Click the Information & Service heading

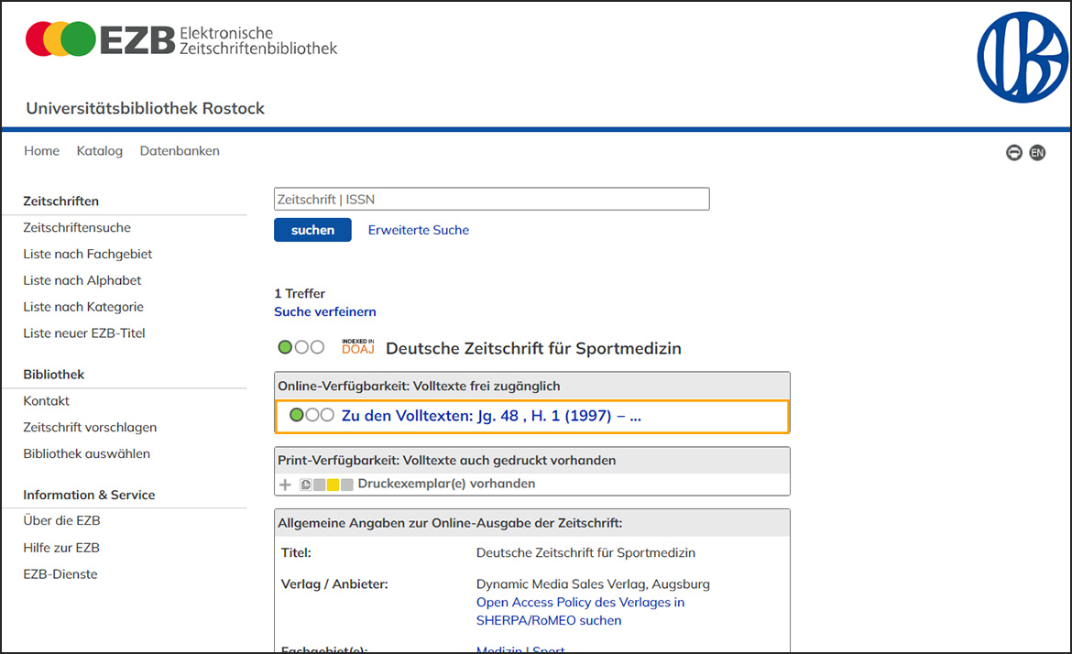[x=89, y=495]
